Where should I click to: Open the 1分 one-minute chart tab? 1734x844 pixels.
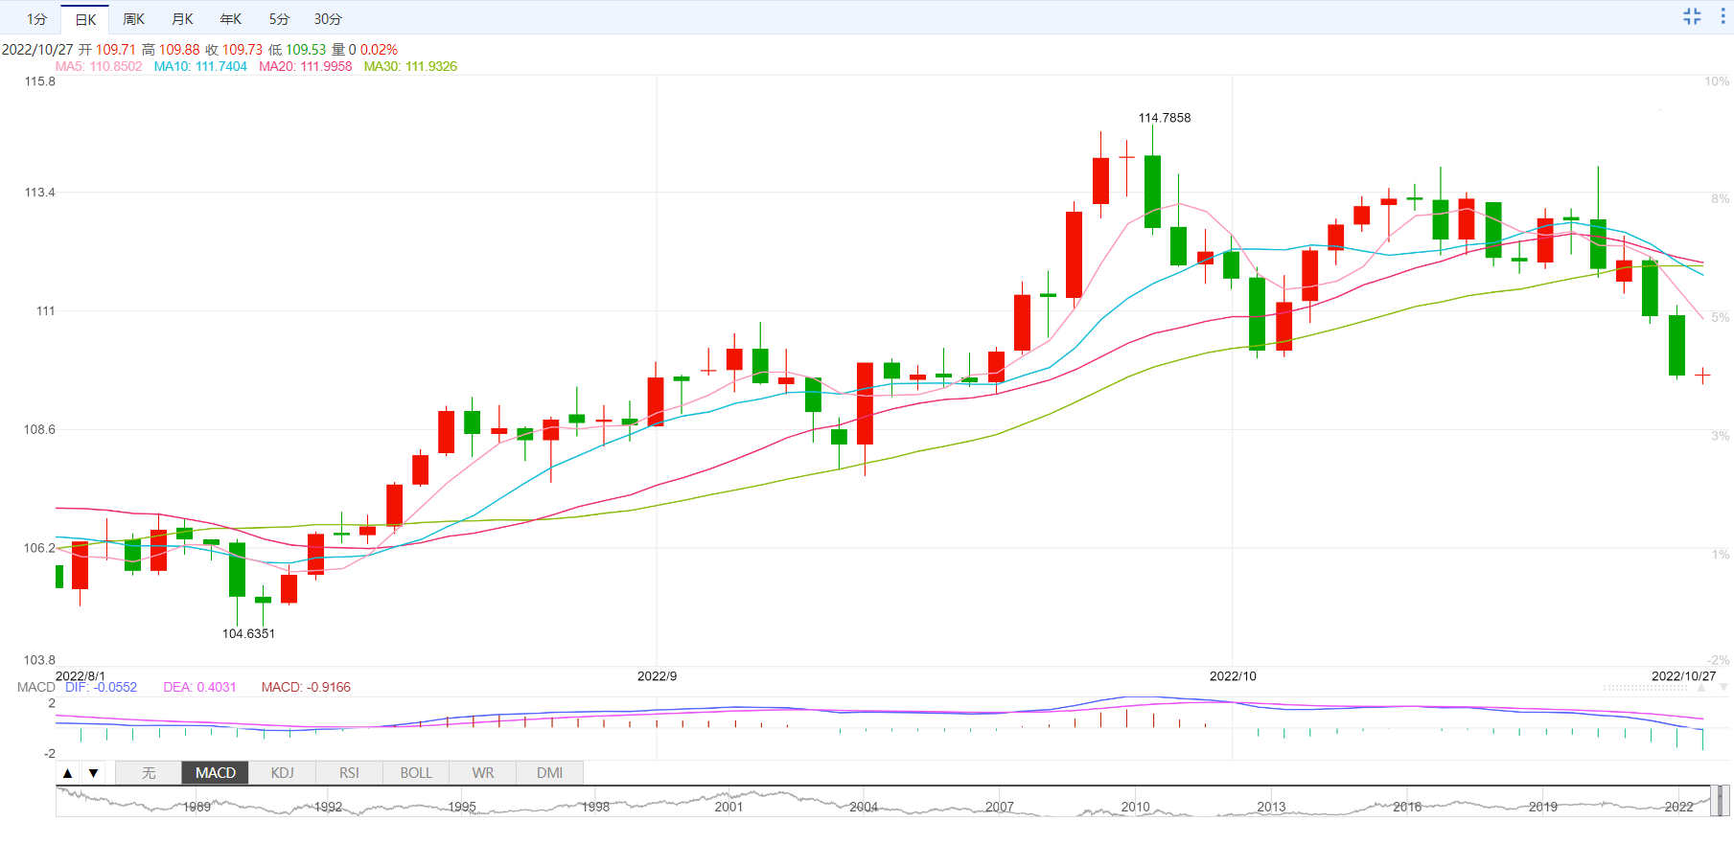(36, 19)
